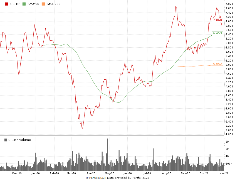Select the CRLBF legend label
The image size is (235, 181).
[x=15, y=4]
